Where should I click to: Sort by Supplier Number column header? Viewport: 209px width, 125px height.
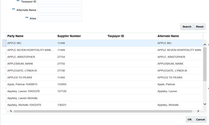click(x=69, y=36)
